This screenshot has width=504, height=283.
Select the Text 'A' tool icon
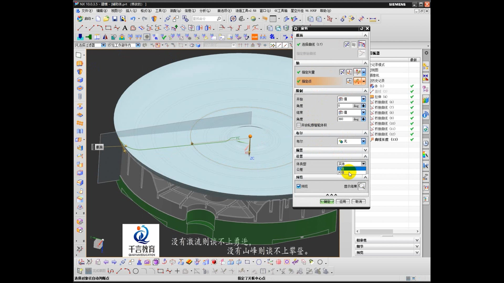[x=125, y=28]
